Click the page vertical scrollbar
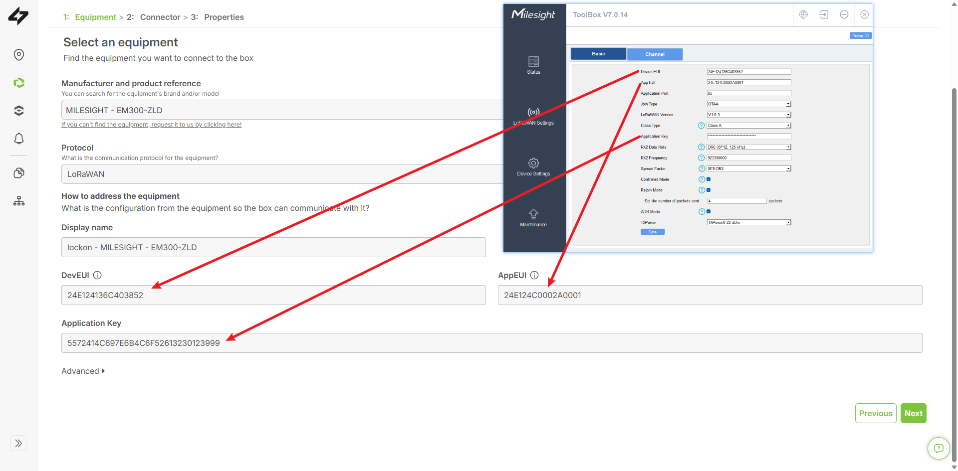958x471 pixels. coord(954,274)
